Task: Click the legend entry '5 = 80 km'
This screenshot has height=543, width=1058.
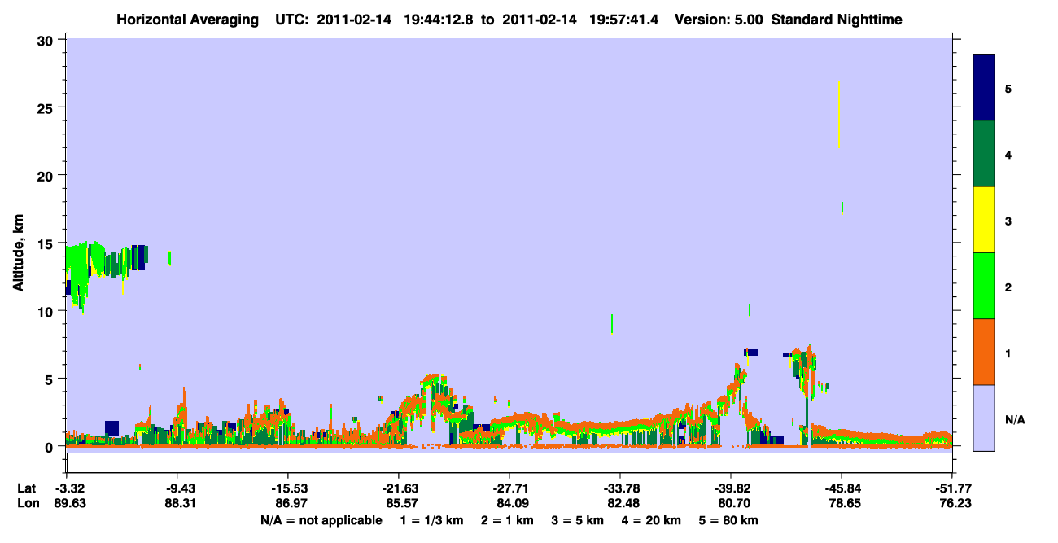Action: pos(727,520)
